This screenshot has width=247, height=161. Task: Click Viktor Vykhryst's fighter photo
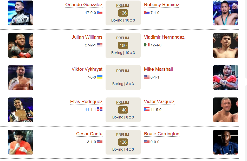(21, 78)
